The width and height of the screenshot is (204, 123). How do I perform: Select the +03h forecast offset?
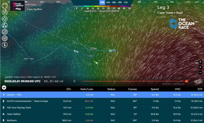[x=108, y=2]
